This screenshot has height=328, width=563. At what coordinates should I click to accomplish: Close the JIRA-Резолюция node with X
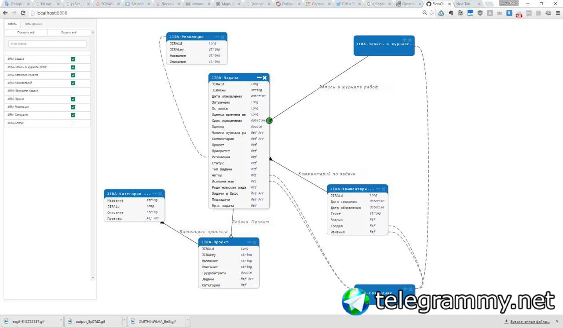pos(223,37)
